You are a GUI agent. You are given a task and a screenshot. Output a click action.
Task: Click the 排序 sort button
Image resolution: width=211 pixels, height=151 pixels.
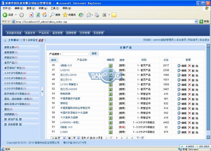click(54, 60)
